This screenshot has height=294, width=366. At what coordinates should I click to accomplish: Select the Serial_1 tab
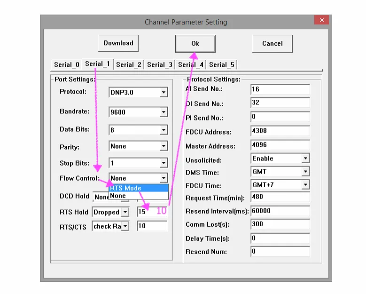pos(97,64)
